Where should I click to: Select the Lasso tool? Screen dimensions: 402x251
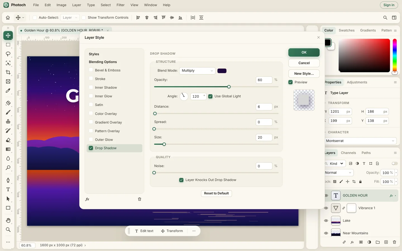8,54
